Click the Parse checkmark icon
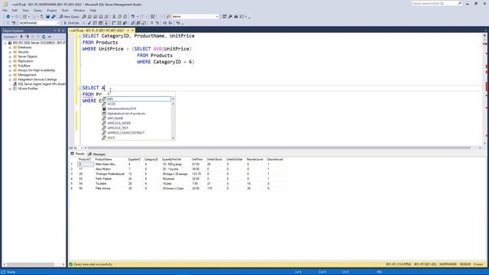Screen dimensions: 489x275 89,23
